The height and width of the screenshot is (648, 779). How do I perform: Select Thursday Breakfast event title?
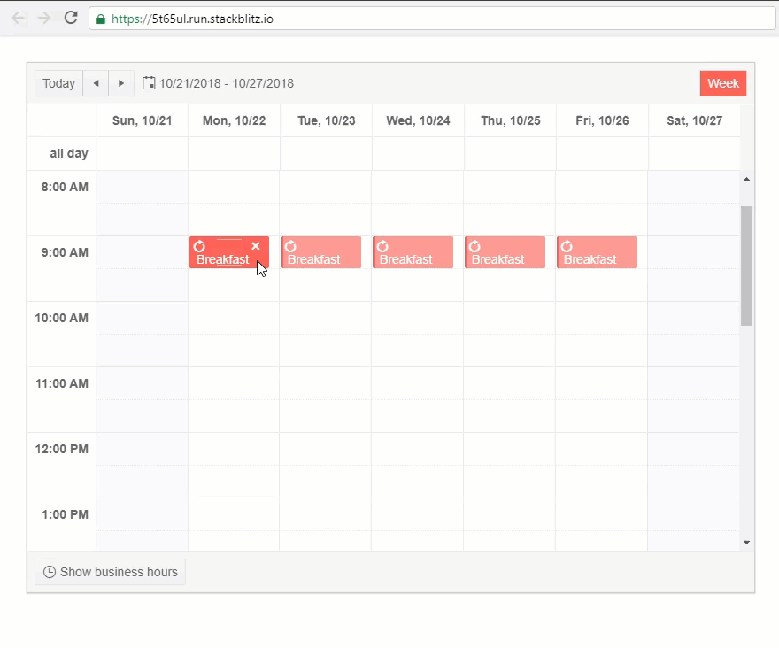(497, 259)
